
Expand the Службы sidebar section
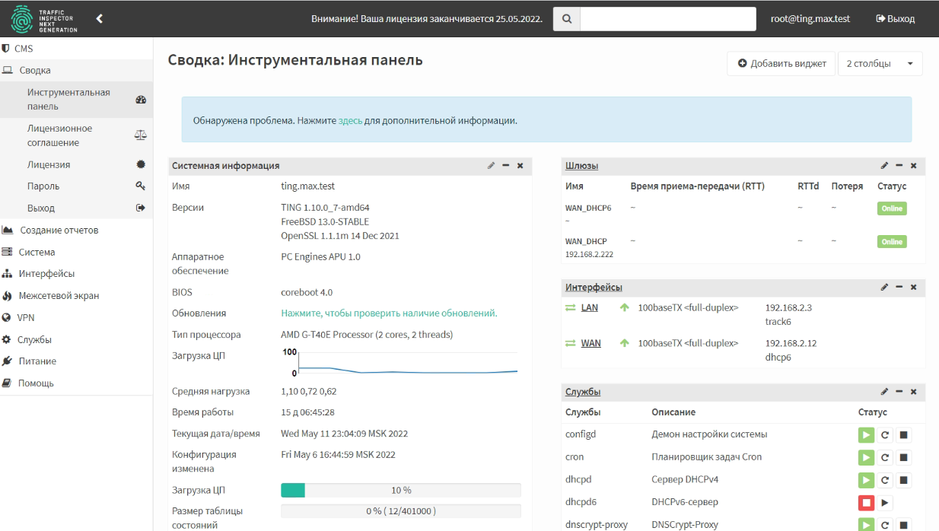pyautogui.click(x=76, y=340)
